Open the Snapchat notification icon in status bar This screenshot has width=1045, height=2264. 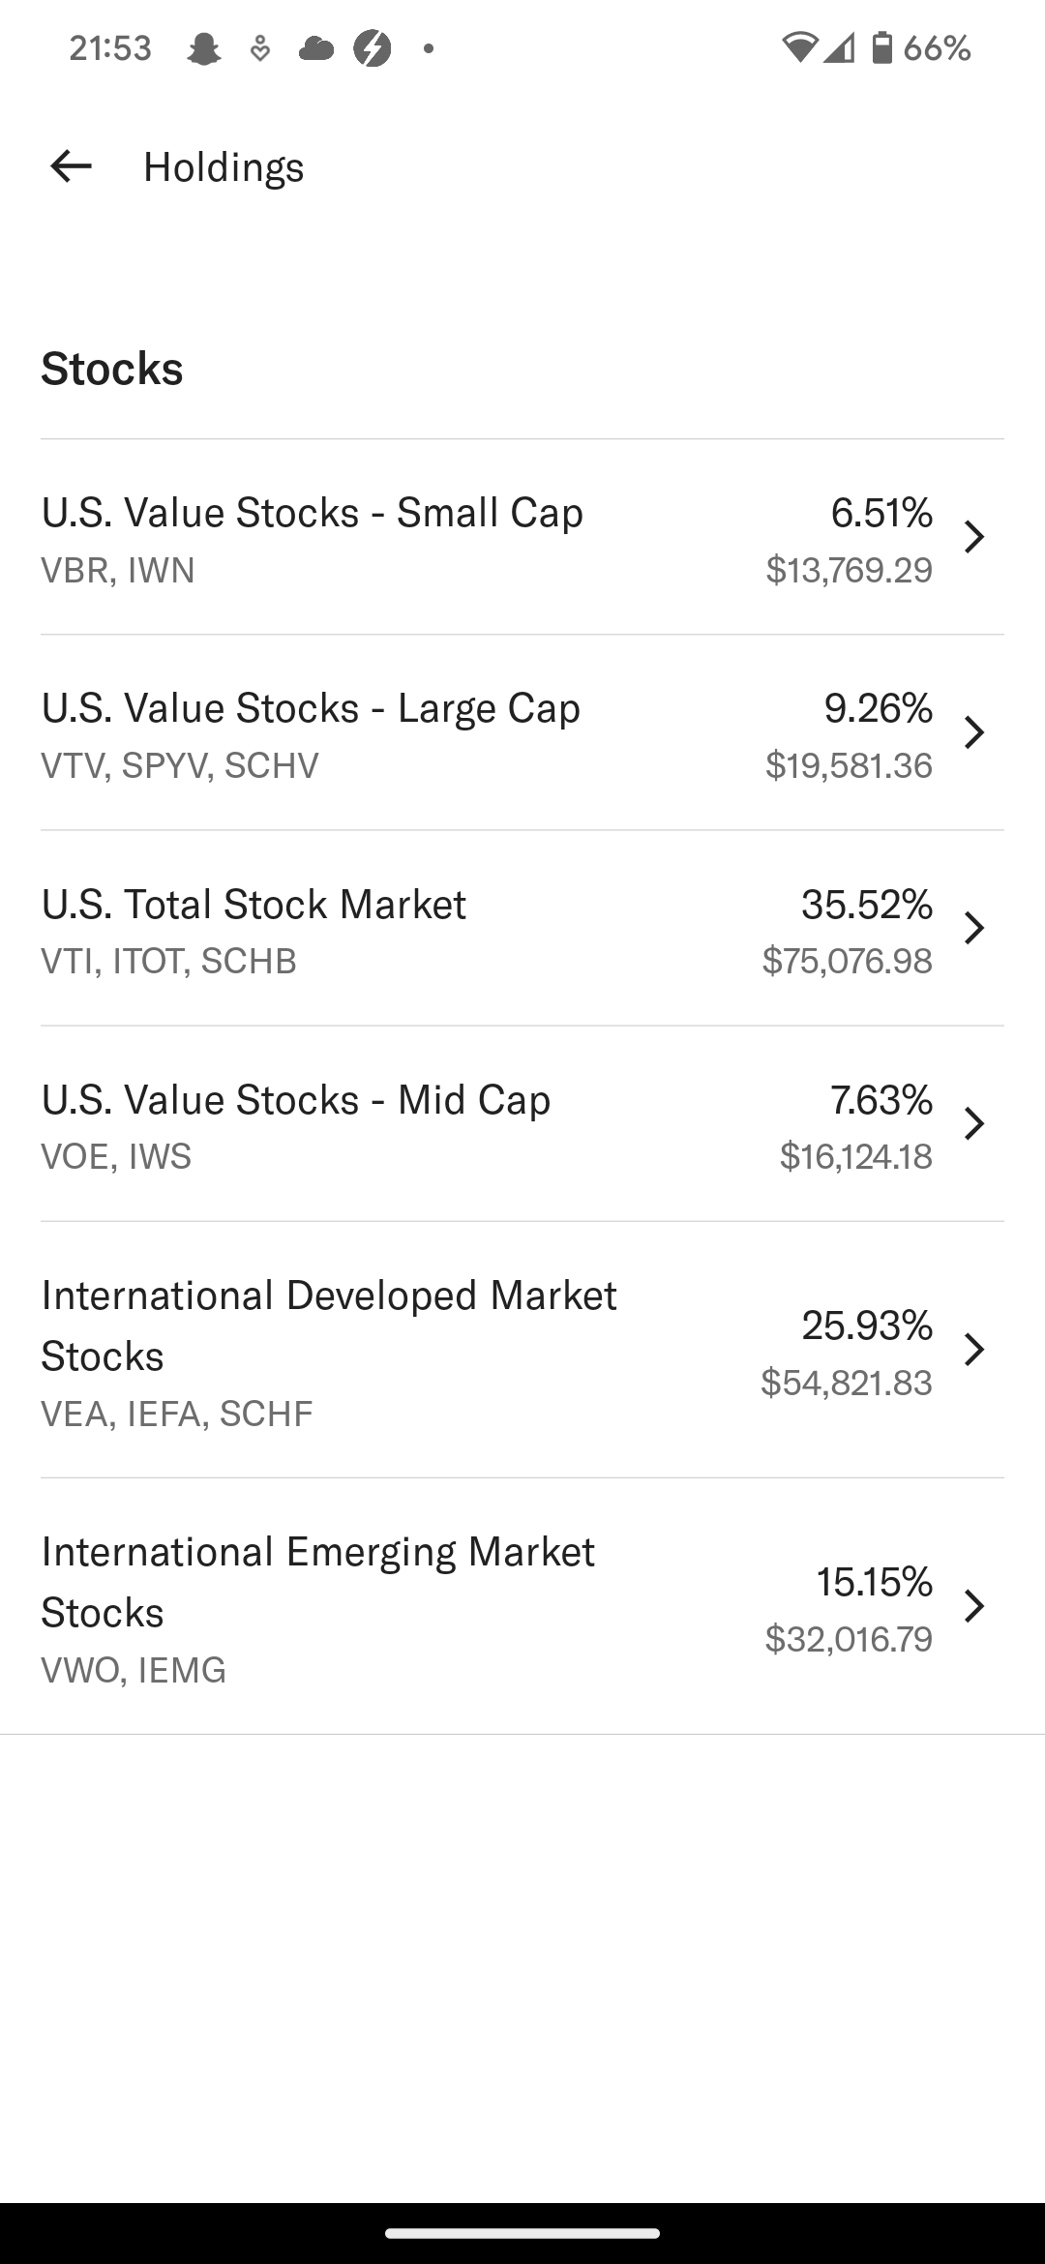203,47
